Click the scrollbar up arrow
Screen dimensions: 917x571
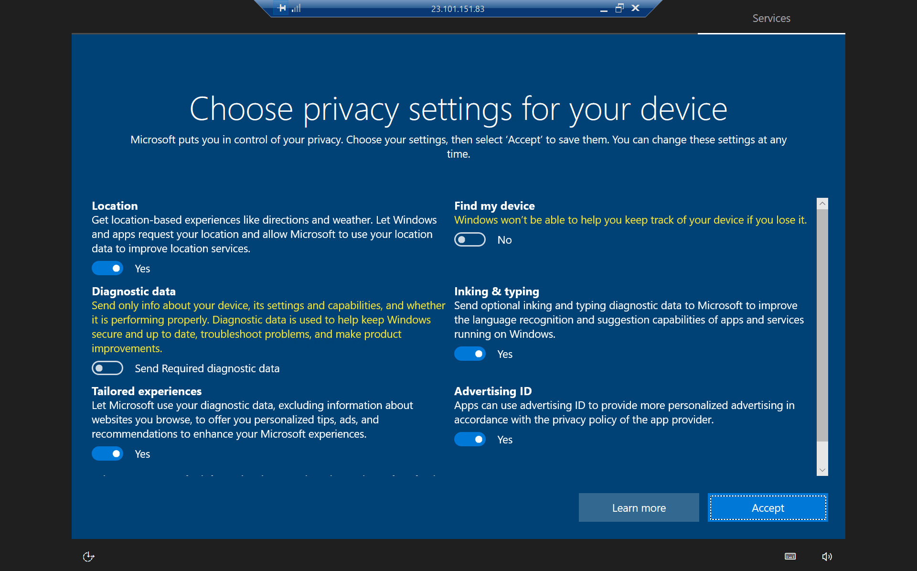[x=822, y=204]
